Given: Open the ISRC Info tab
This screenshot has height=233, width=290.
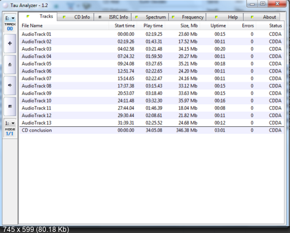Looking at the screenshot, I should pyautogui.click(x=113, y=17).
